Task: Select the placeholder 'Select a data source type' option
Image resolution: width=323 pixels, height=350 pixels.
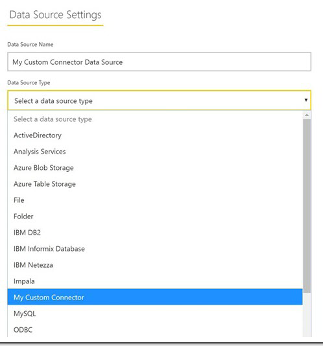Action: (155, 119)
